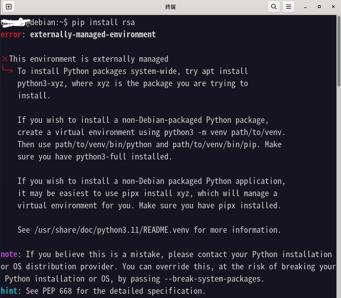Open the terminal search tool
The width and height of the screenshot is (341, 298).
coord(274,7)
